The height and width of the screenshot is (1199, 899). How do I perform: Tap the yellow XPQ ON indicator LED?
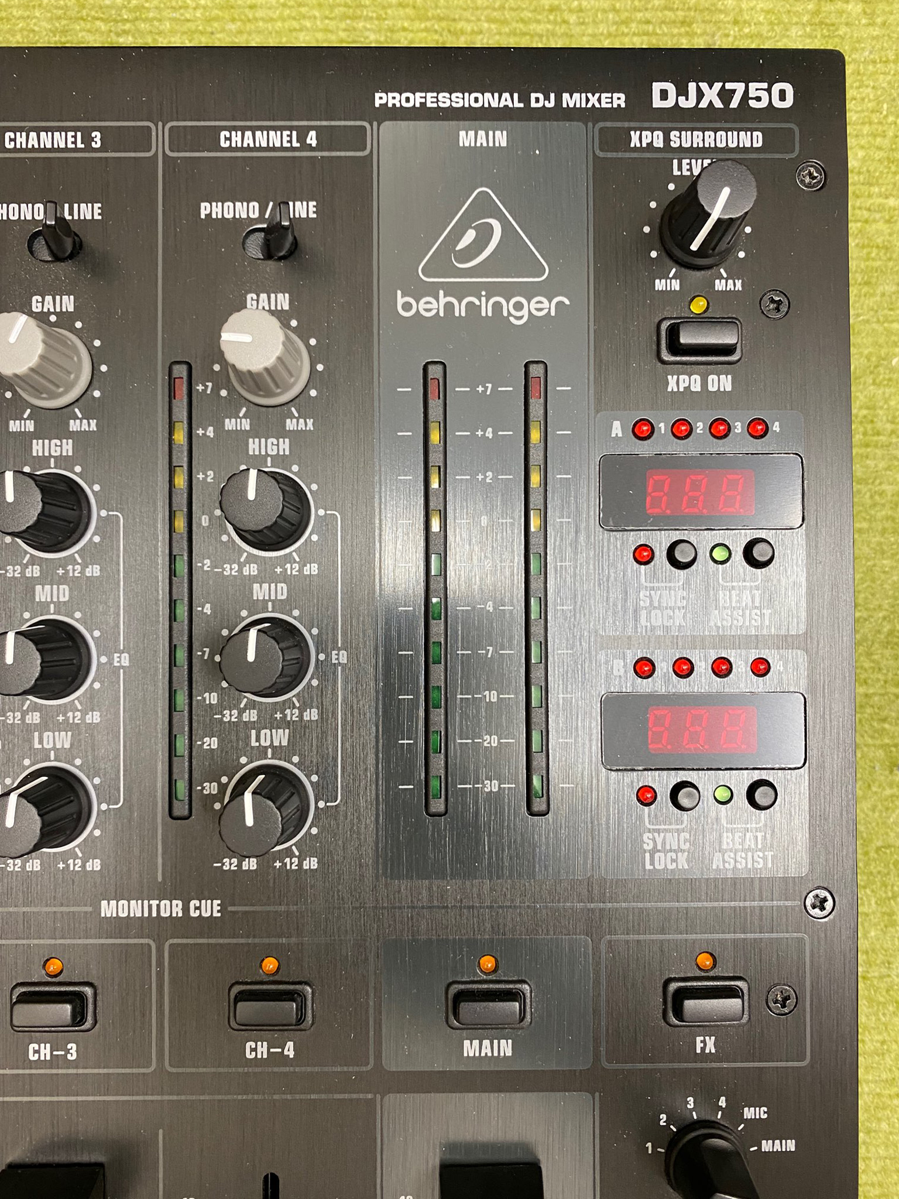(699, 305)
